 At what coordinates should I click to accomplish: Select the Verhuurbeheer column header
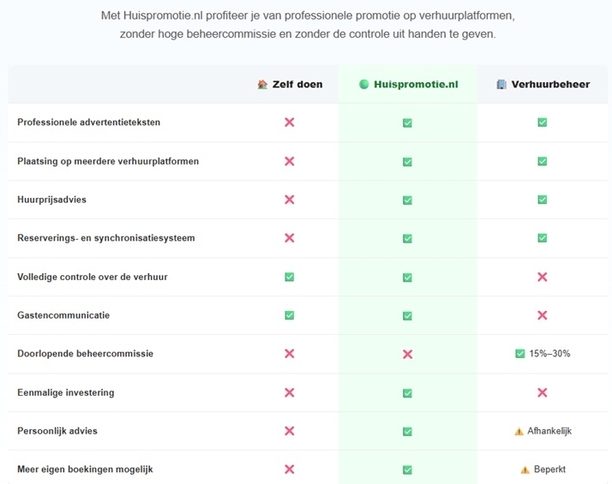coord(543,84)
